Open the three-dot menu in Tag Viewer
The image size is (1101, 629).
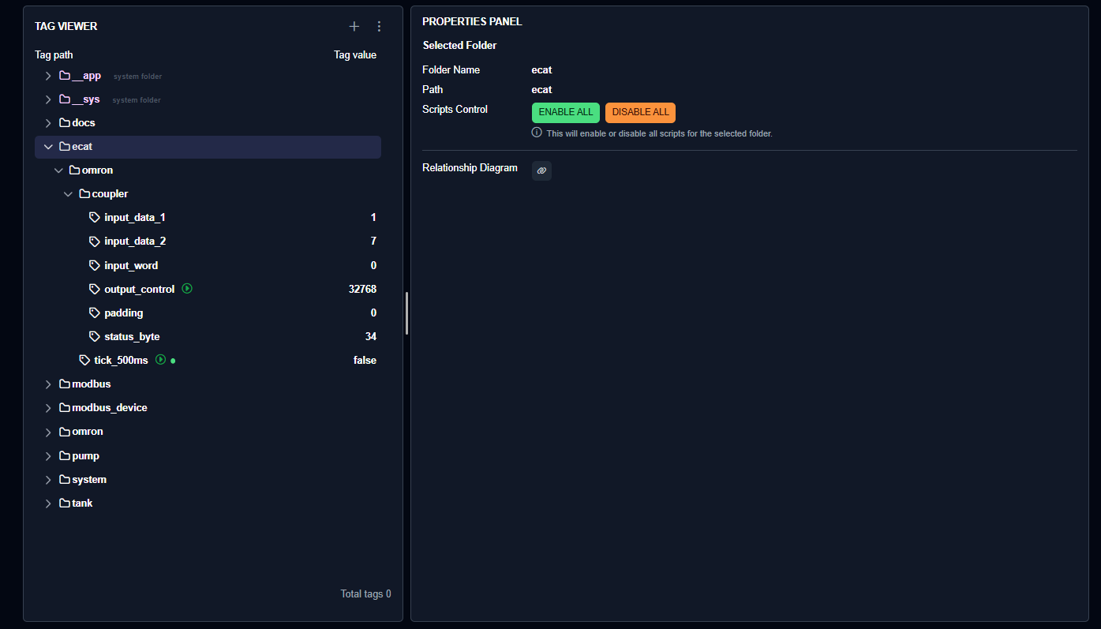pos(379,27)
